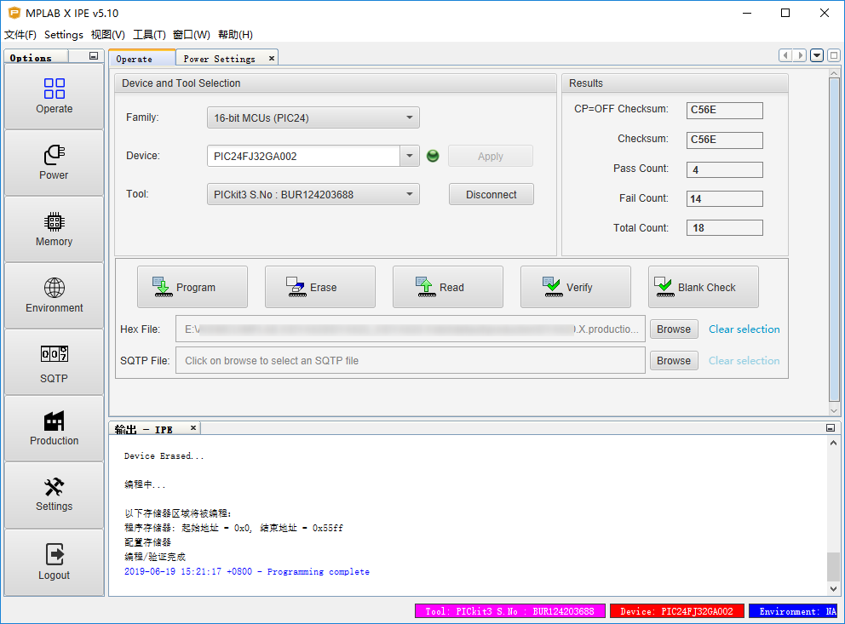This screenshot has height=624, width=845.
Task: Switch to the Operate tab
Action: pyautogui.click(x=141, y=58)
